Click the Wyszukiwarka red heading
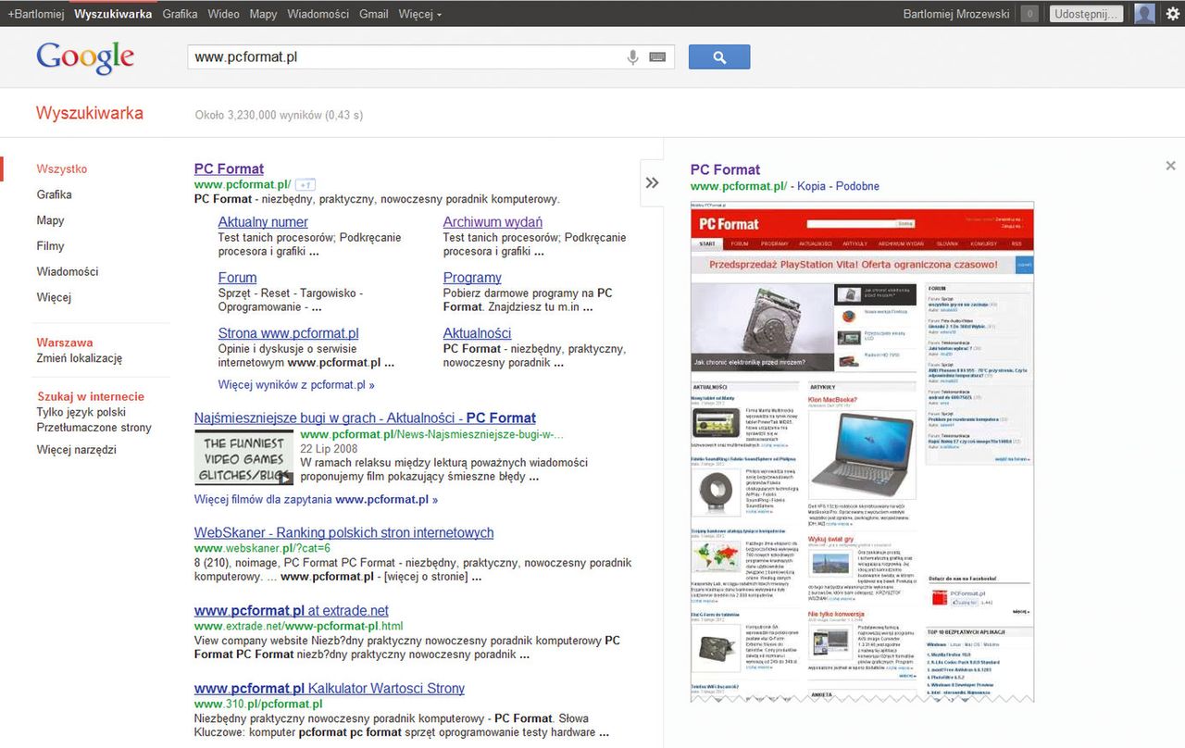1185x748 pixels. 90,114
